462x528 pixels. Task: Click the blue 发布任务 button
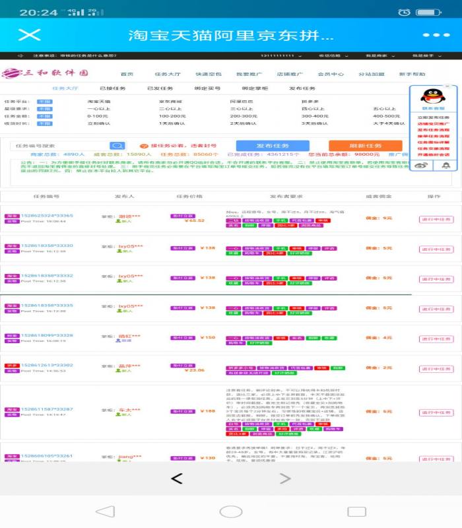coord(272,146)
